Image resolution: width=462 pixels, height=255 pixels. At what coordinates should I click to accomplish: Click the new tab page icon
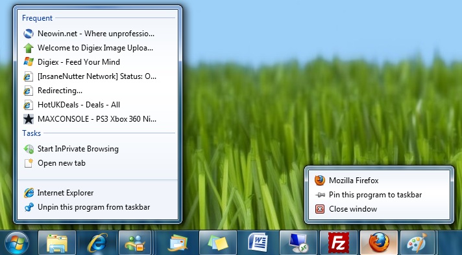click(29, 163)
